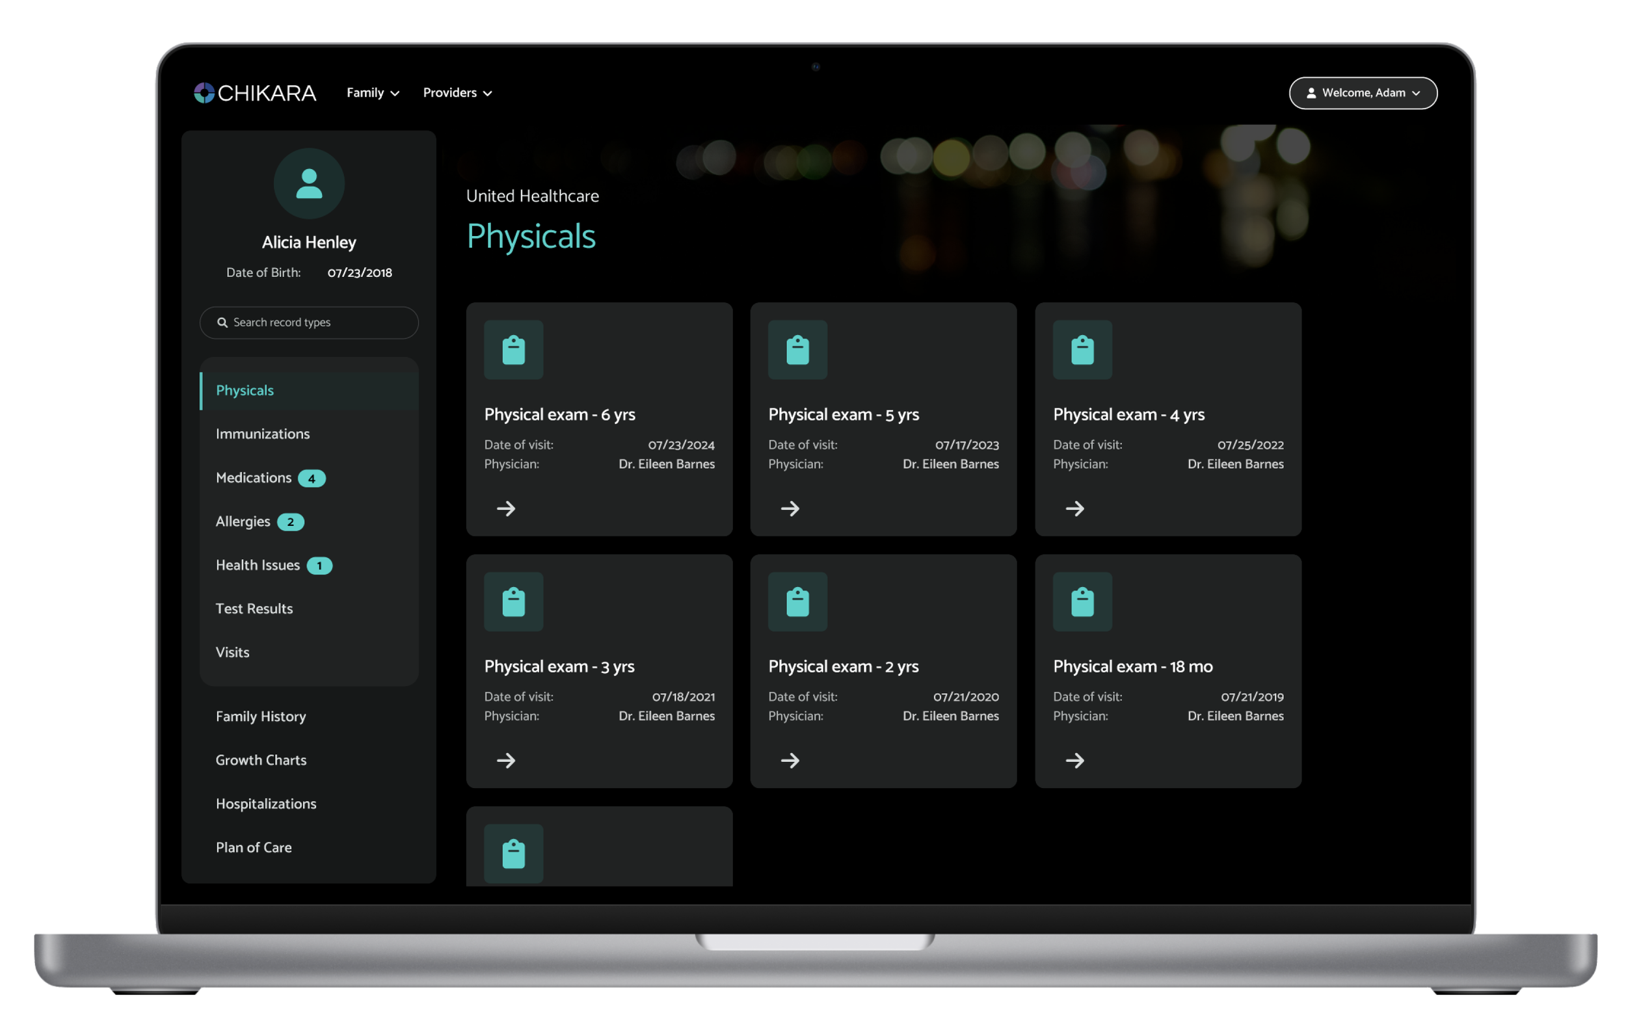This screenshot has height=1011, width=1626.
Task: Open the Welcome, Adam user dropdown
Action: pyautogui.click(x=1365, y=93)
